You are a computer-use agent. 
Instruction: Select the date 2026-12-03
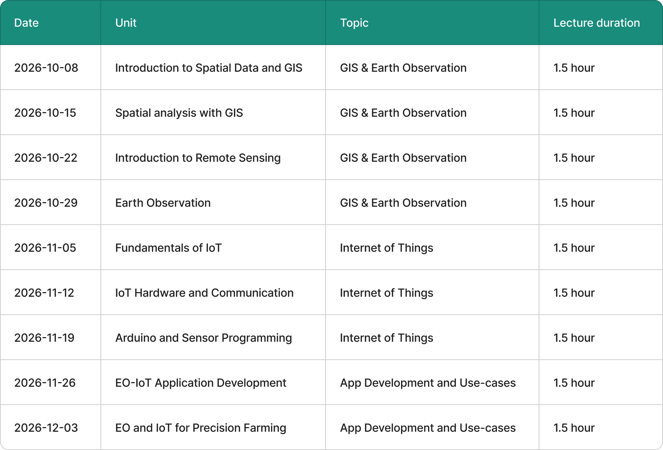click(x=46, y=428)
